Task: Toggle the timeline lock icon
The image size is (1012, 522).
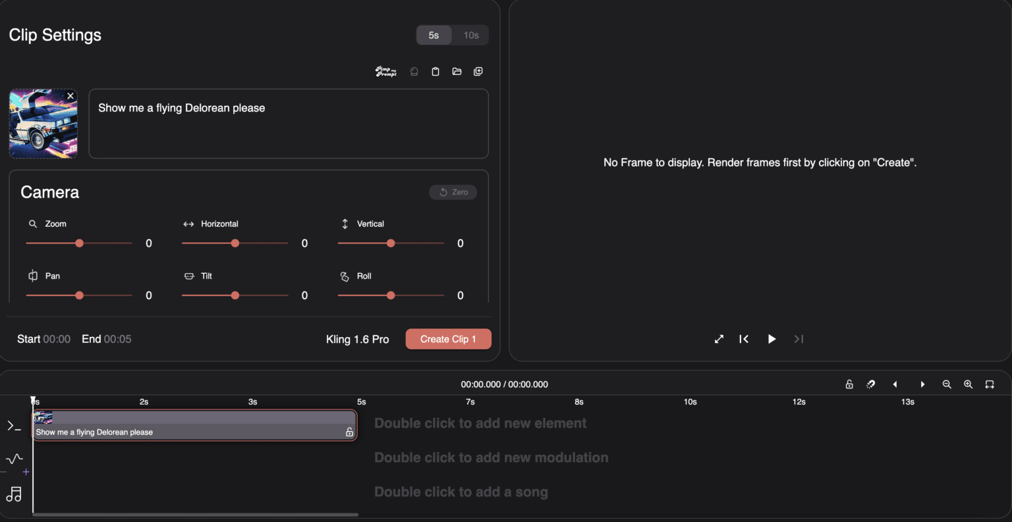Action: click(849, 384)
